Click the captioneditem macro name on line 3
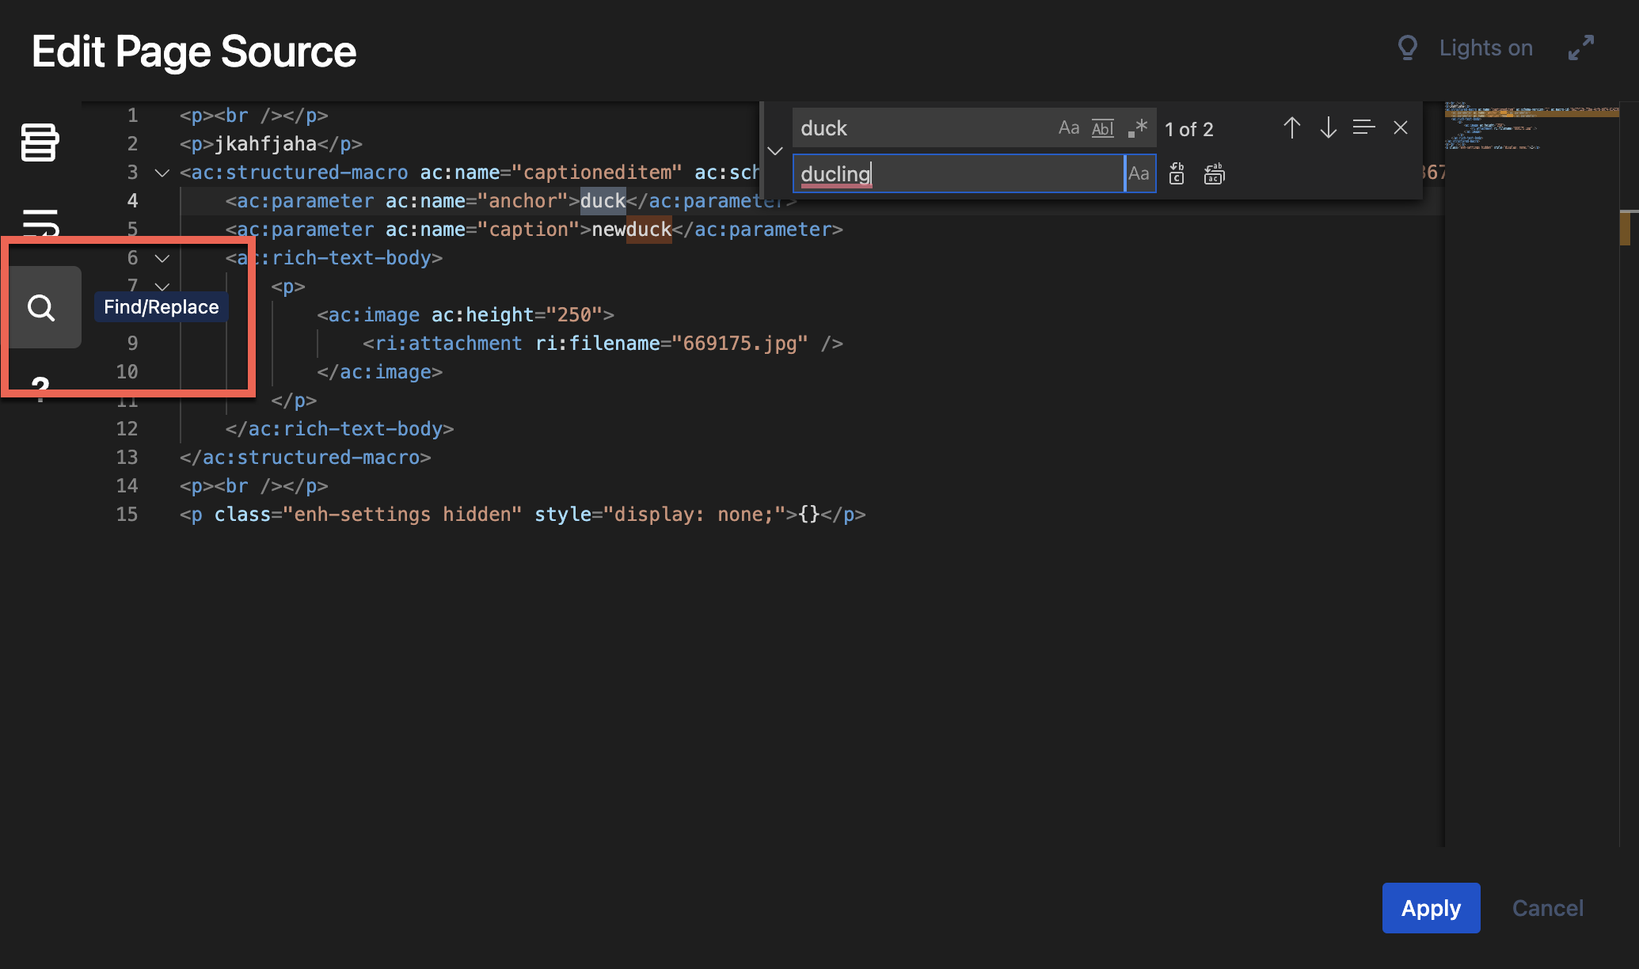1639x969 pixels. click(597, 173)
